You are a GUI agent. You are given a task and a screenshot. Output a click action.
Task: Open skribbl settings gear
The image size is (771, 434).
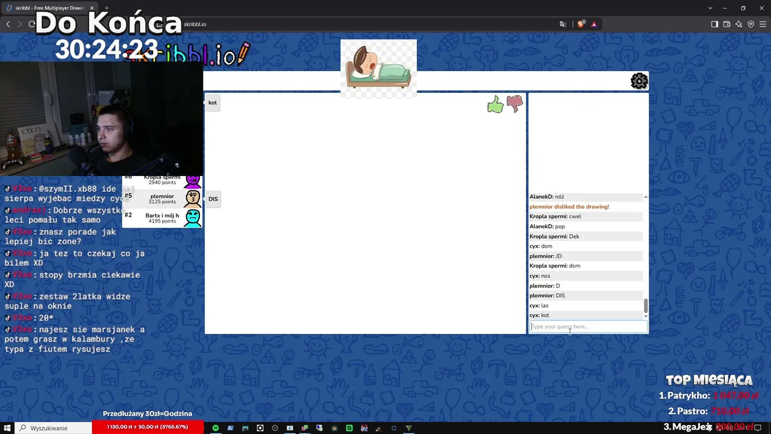[x=639, y=81]
